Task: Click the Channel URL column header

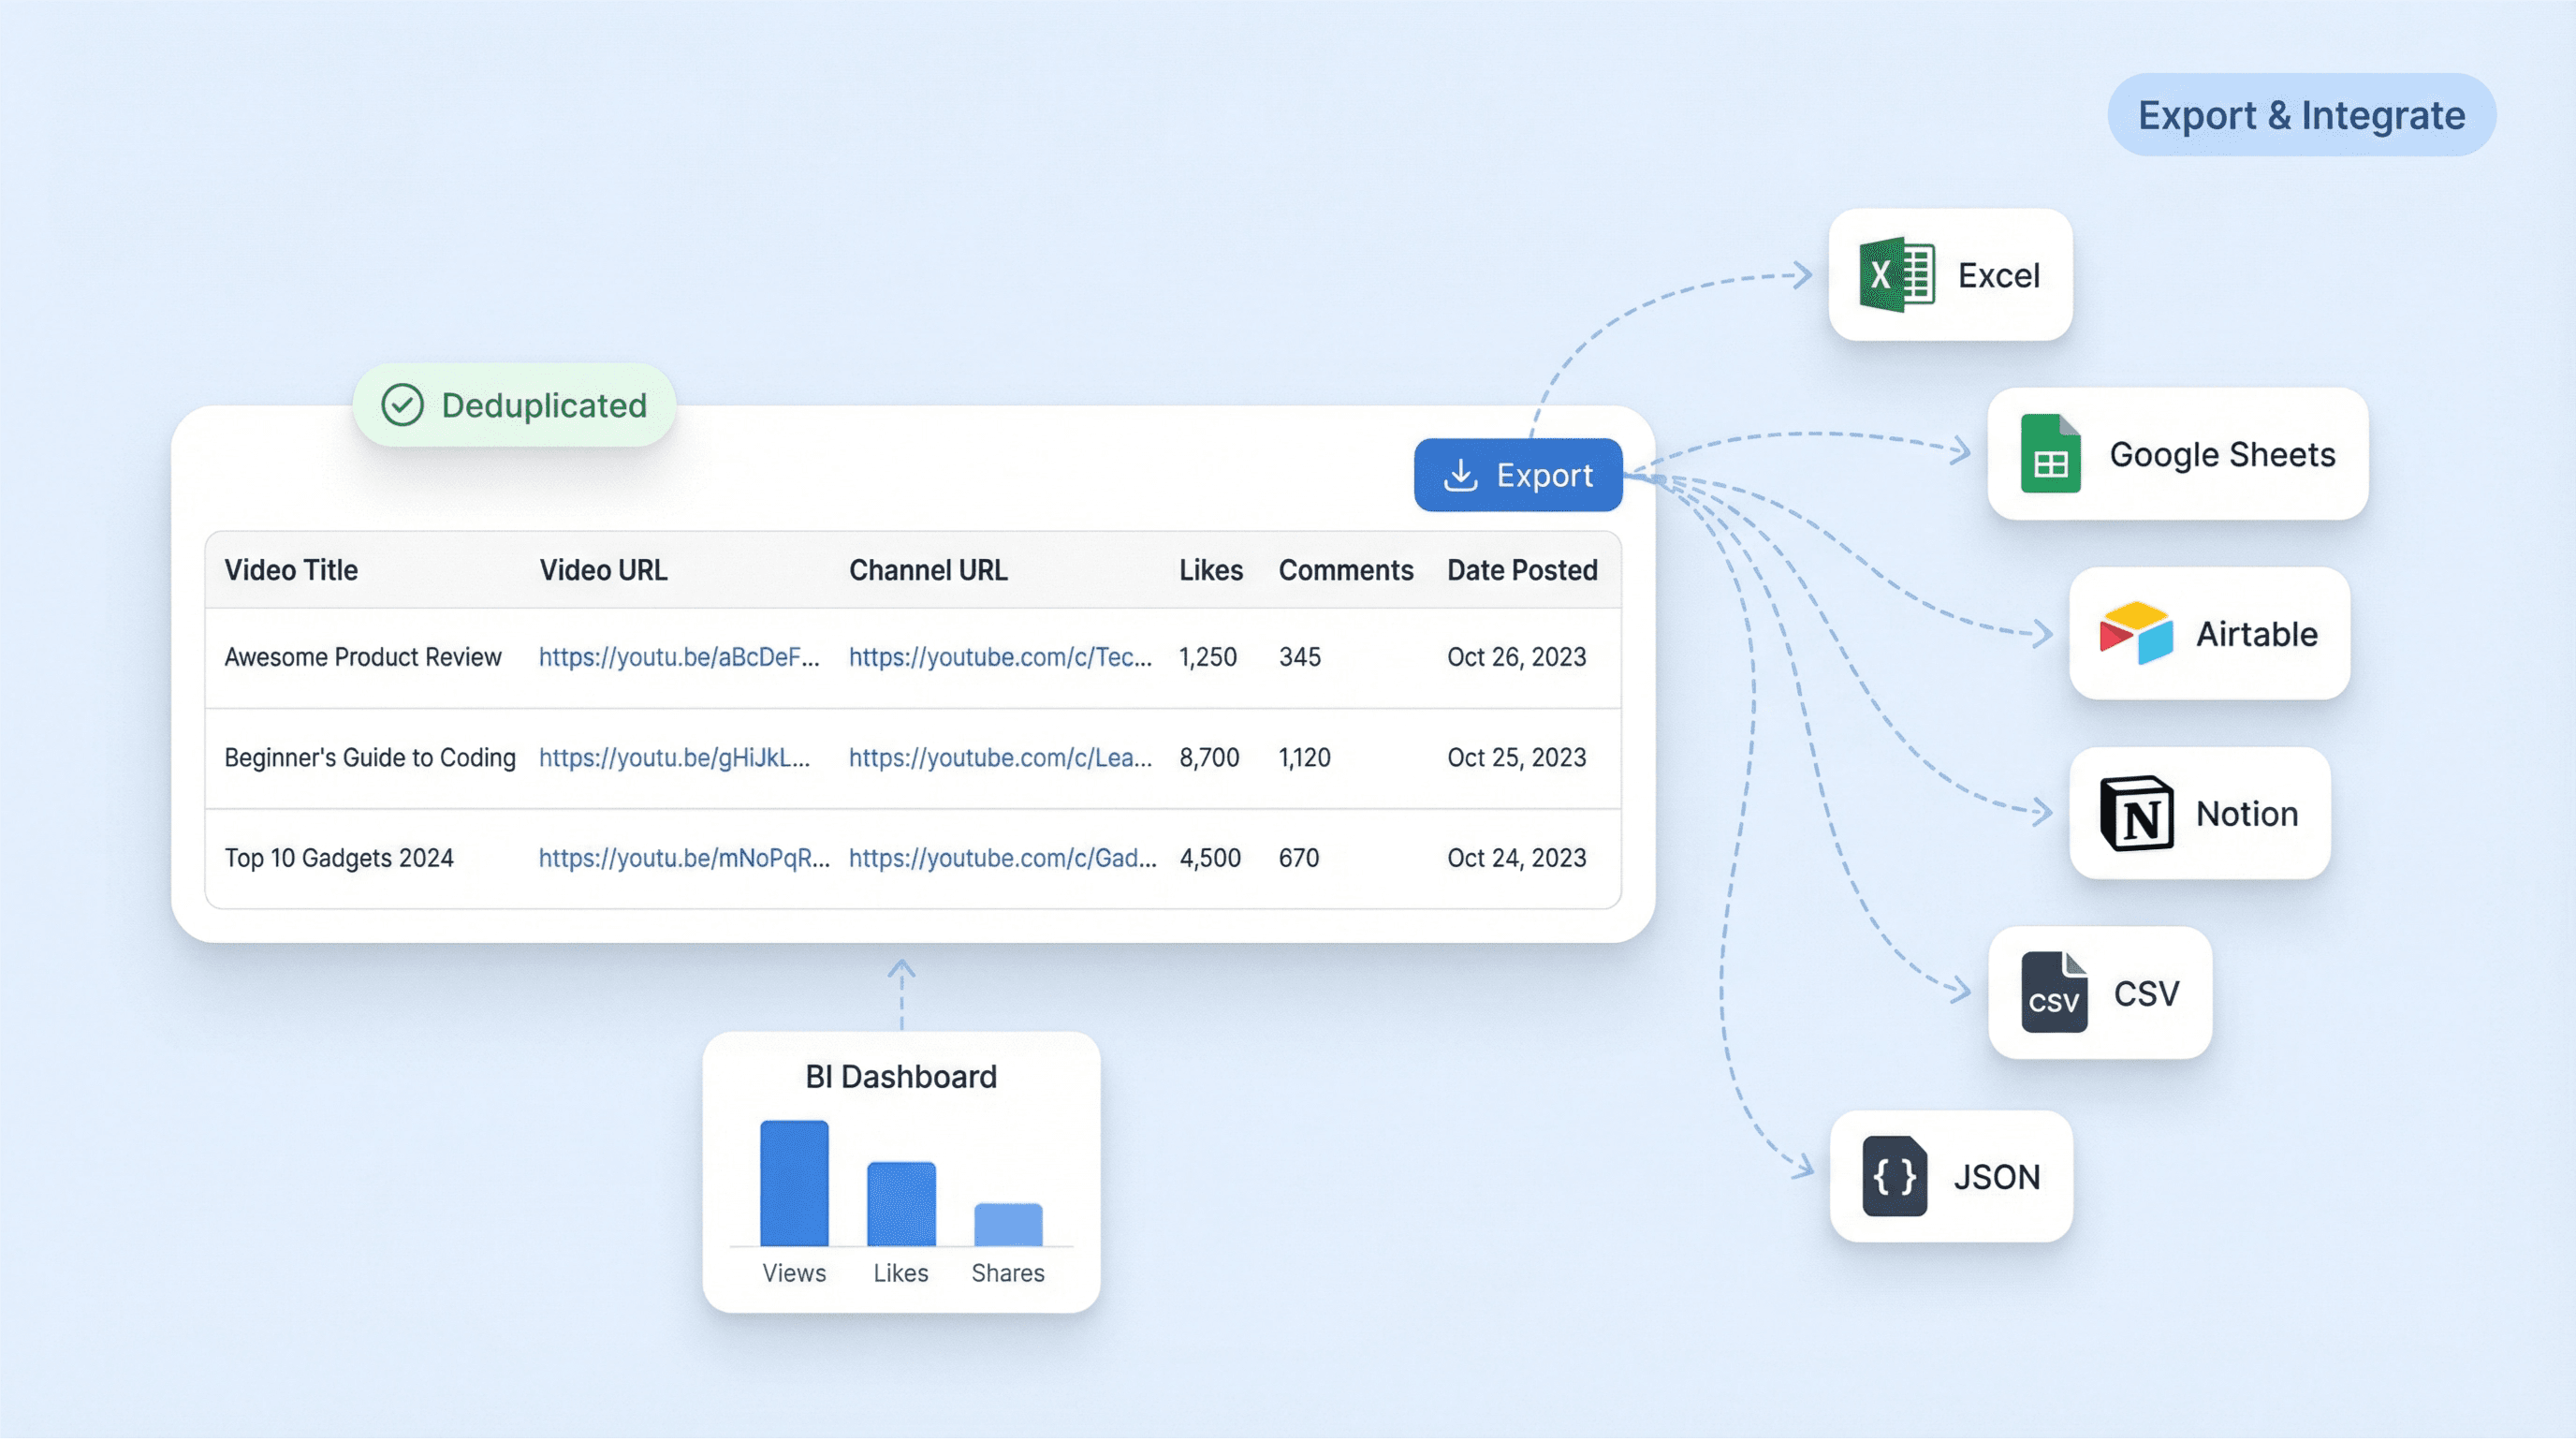Action: click(928, 571)
